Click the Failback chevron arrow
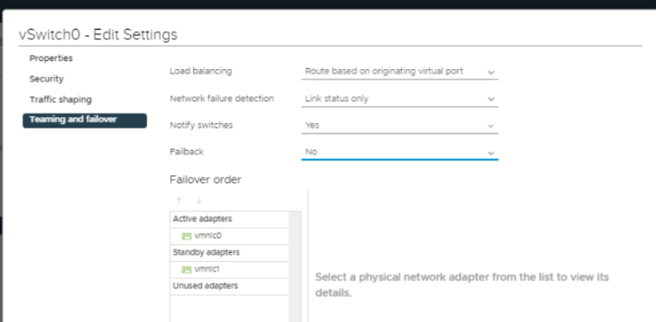 point(491,153)
